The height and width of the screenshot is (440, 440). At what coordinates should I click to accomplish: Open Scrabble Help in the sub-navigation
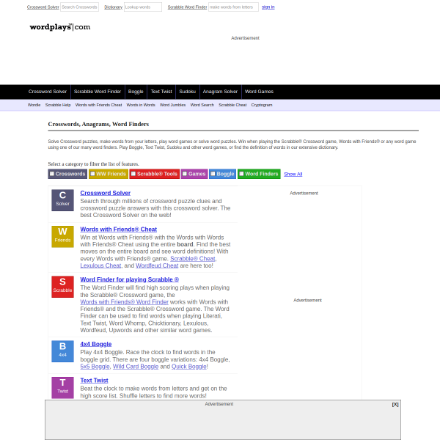[58, 105]
